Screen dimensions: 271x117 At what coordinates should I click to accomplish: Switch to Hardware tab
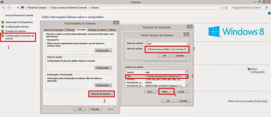point(70,30)
